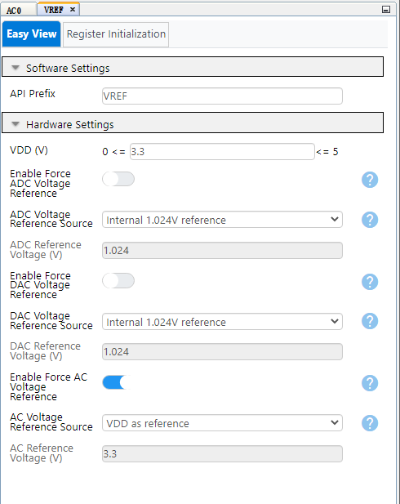Open help for DAC Voltage Reference Source
Screen dimensions: 400x504
[x=370, y=321]
